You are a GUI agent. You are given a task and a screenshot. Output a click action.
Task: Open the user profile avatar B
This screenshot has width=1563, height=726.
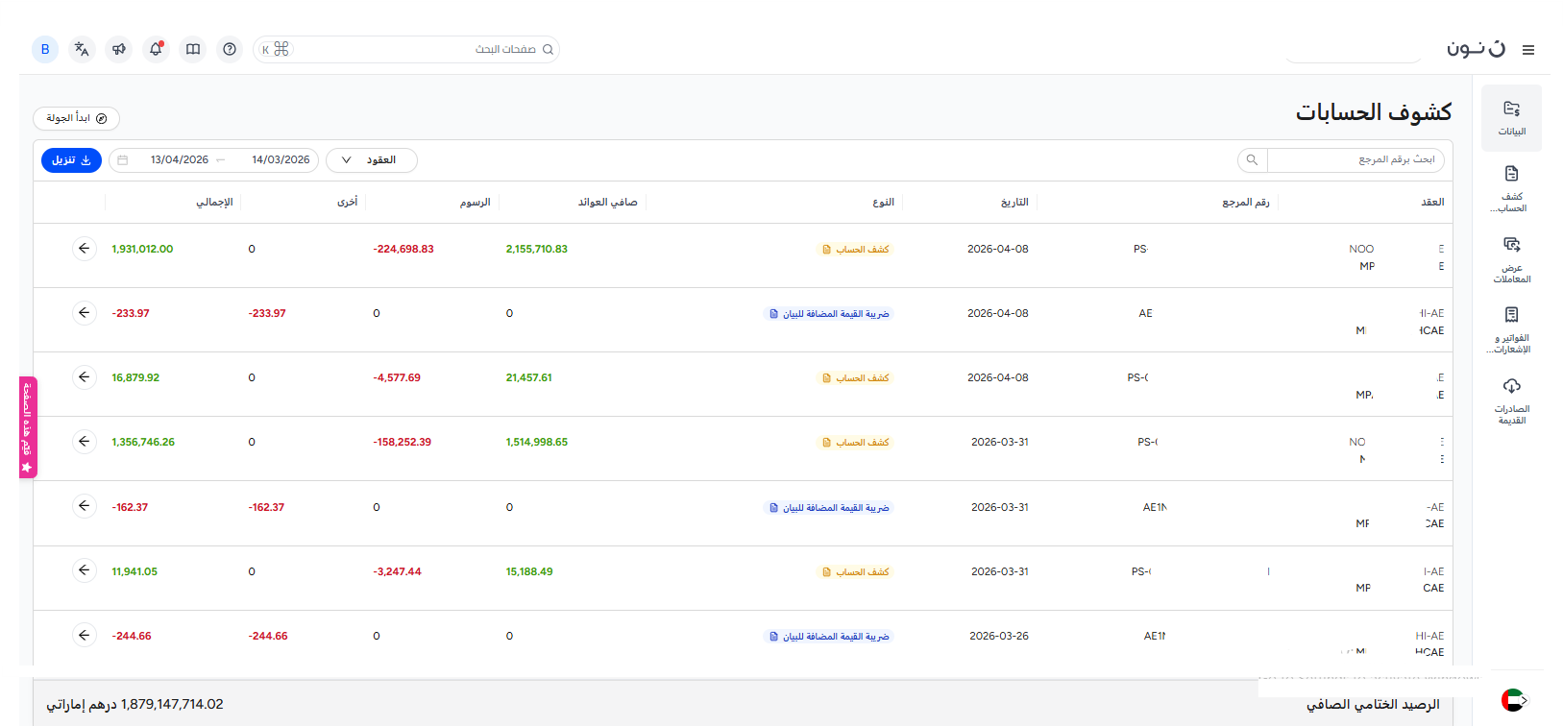click(45, 49)
